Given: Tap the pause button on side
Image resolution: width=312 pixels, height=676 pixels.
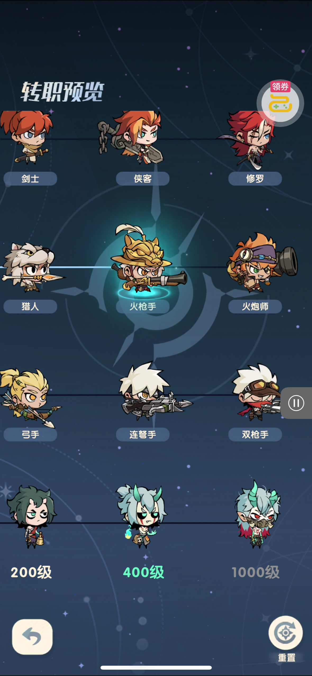Looking at the screenshot, I should 296,403.
